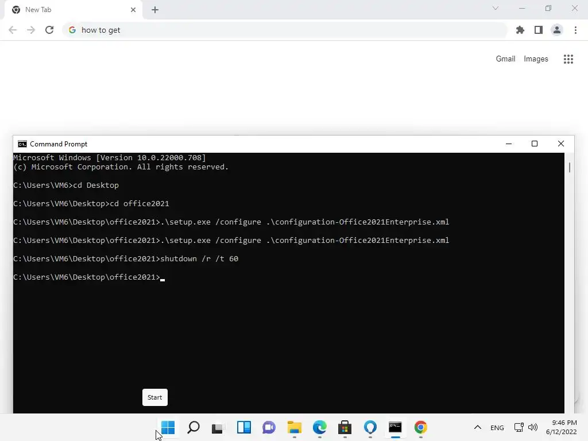This screenshot has width=588, height=441.
Task: Open the volume speaker icon
Action: [x=532, y=427]
